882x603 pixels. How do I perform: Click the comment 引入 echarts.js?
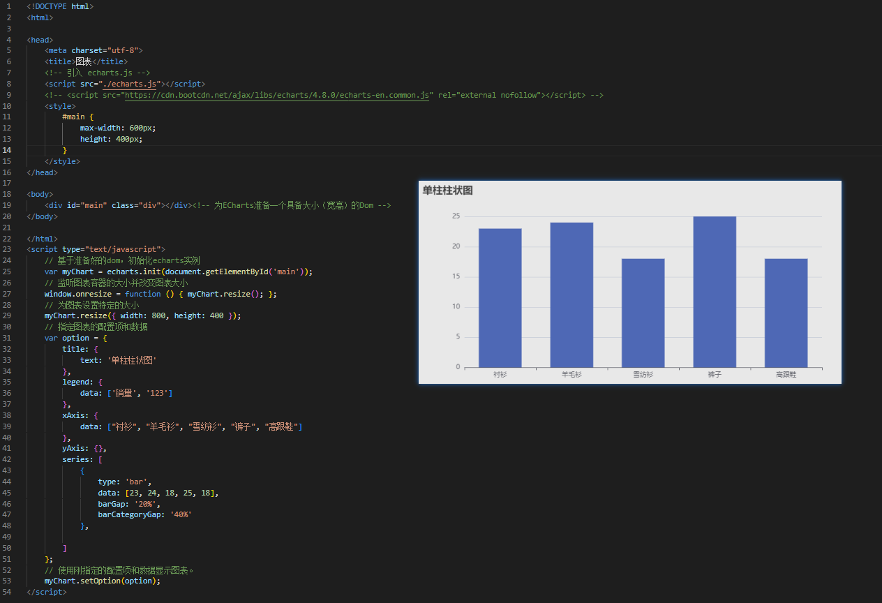coord(98,73)
